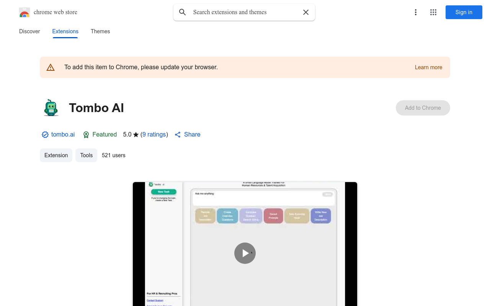Viewport: 490px width, 306px height.
Task: Click the Featured badge
Action: coord(100,135)
